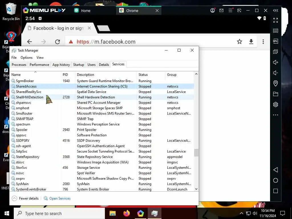Screen dimensions: 292x219
Task: Click the insecure warning triangle icon
Action: [x=71, y=42]
